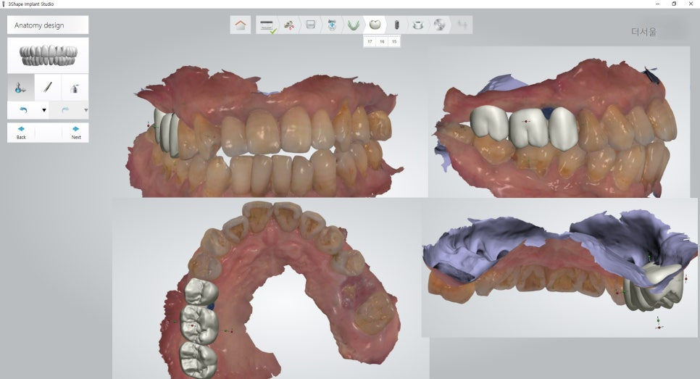
Task: Pick the third anatomy tool in left panel
Action: point(75,88)
